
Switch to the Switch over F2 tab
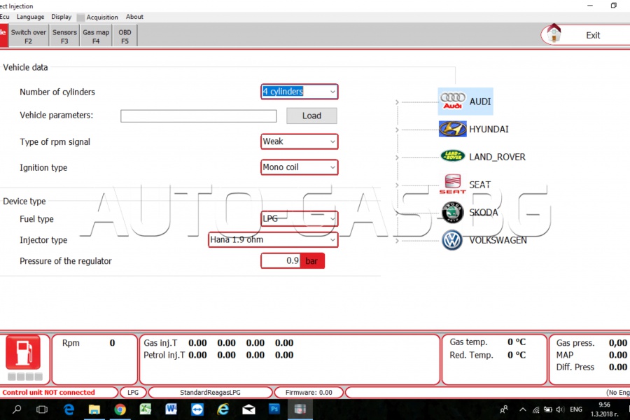29,36
